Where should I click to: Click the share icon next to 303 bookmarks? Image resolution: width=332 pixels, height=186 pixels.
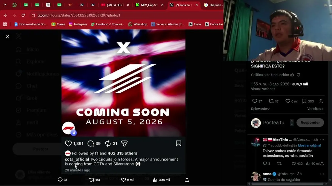[321, 101]
